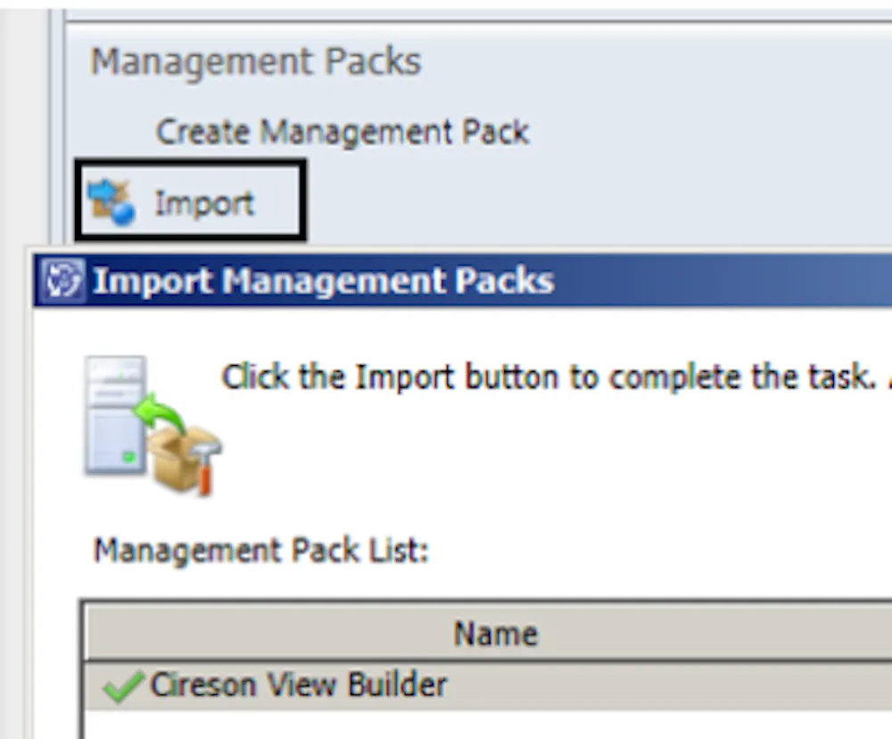Click the 'Click the Import button' instruction text
892x739 pixels.
click(x=549, y=377)
